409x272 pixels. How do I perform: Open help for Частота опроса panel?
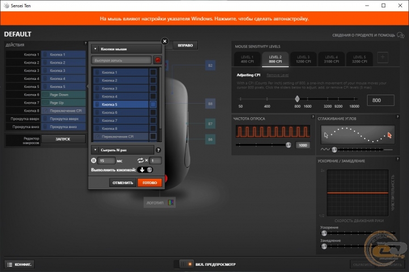point(313,117)
